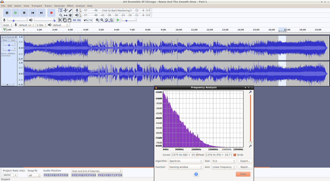
Task: Toggle the track Solo button
Action: pos(13,40)
